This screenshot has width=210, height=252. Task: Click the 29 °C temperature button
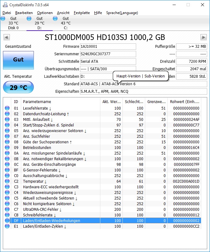click(18, 87)
